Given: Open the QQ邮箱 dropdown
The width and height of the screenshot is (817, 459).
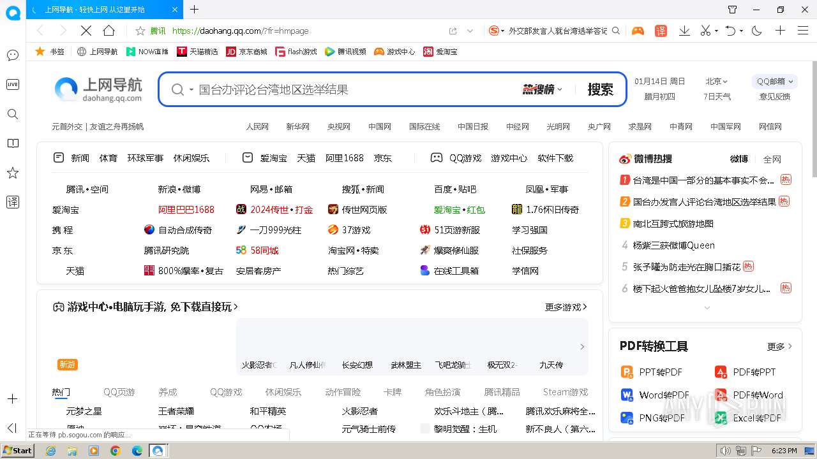Looking at the screenshot, I should pos(775,81).
